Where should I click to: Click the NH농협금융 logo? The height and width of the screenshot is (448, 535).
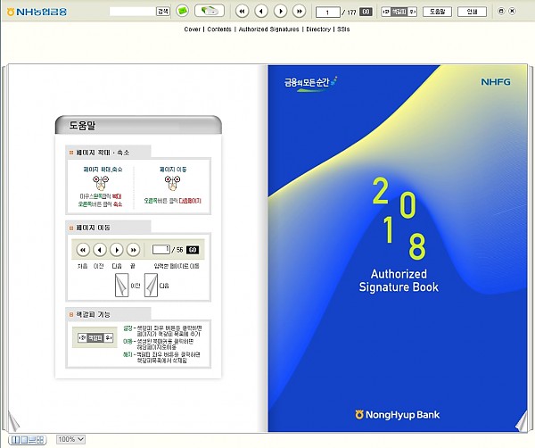[x=37, y=12]
